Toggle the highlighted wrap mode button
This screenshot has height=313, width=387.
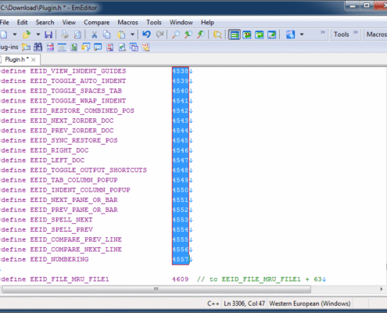(235, 34)
